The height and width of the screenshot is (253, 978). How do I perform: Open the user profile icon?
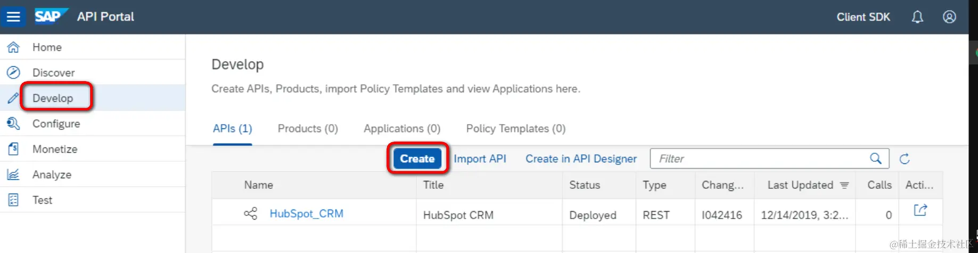click(x=949, y=17)
